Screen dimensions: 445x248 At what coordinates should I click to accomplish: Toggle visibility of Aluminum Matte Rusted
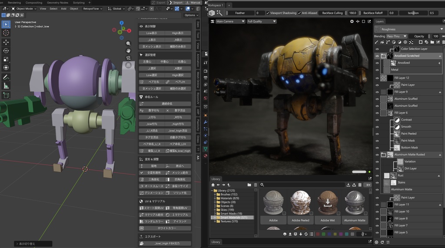[377, 155]
